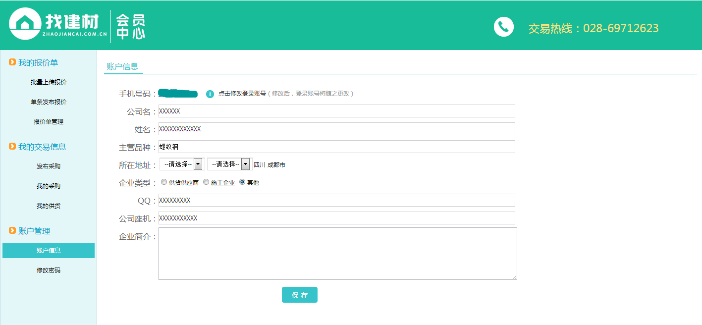Click arrow icon next to 我的交易信息
The image size is (702, 325).
(x=12, y=146)
